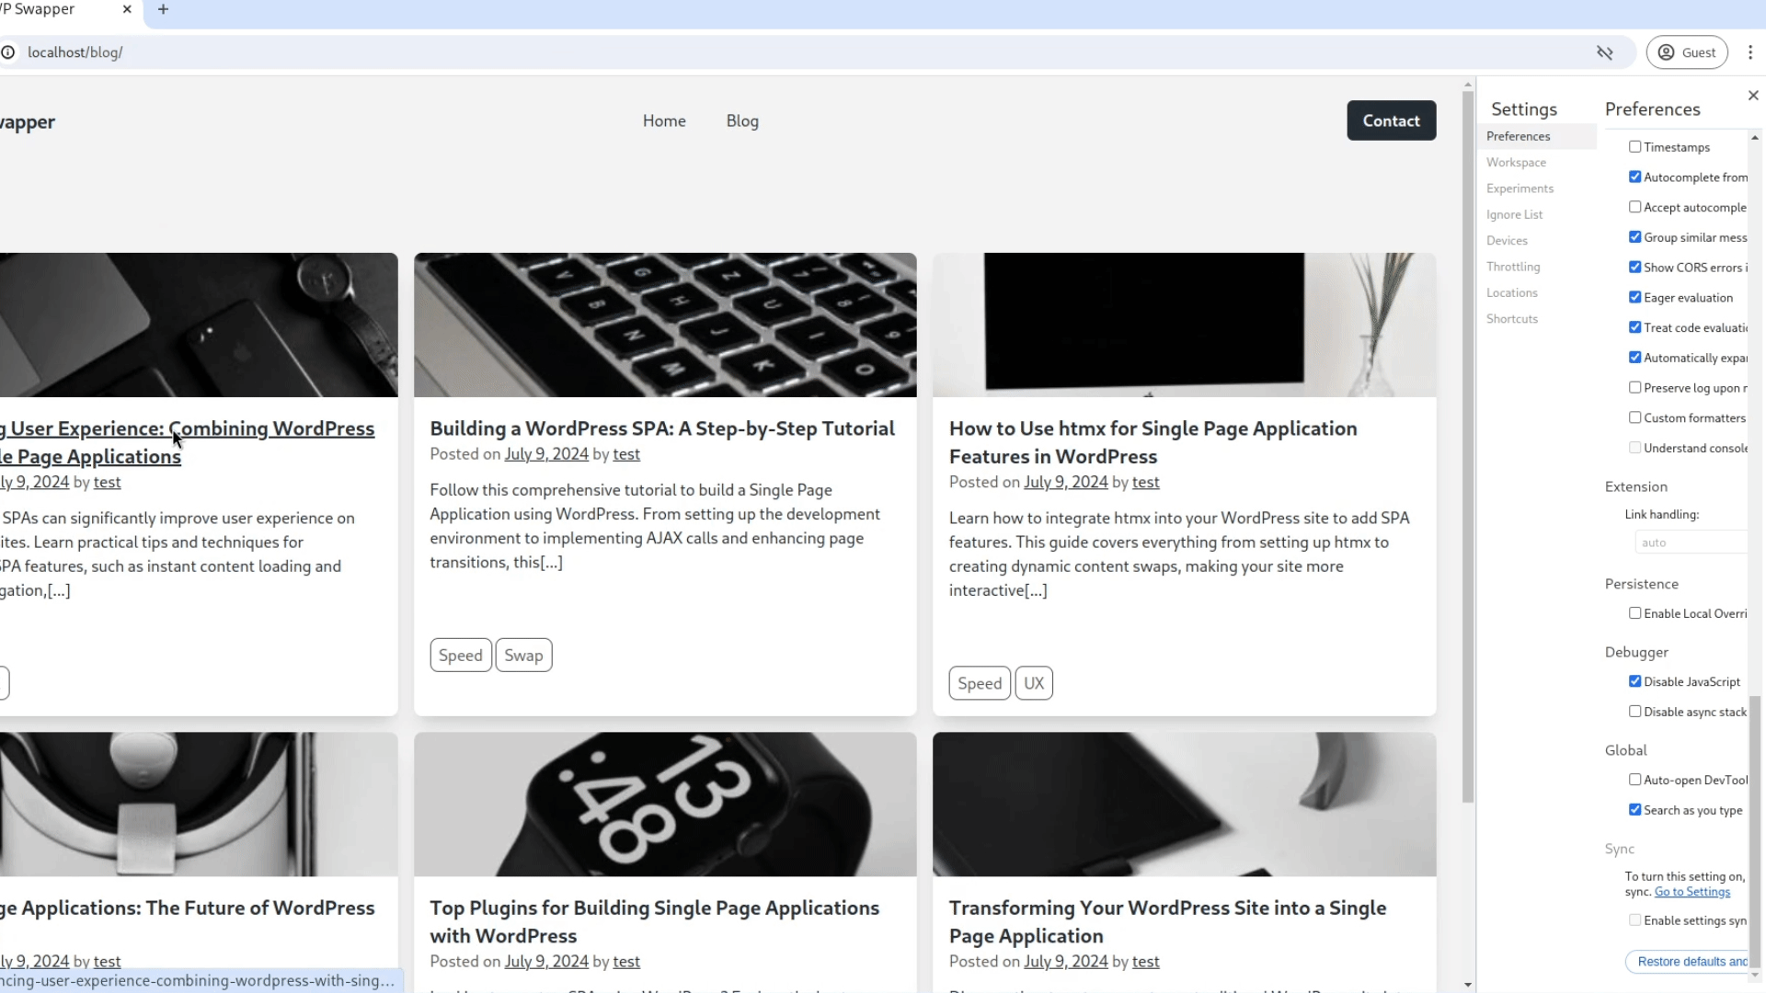Click the Ignore List settings icon
Image resolution: width=1766 pixels, height=993 pixels.
point(1515,213)
